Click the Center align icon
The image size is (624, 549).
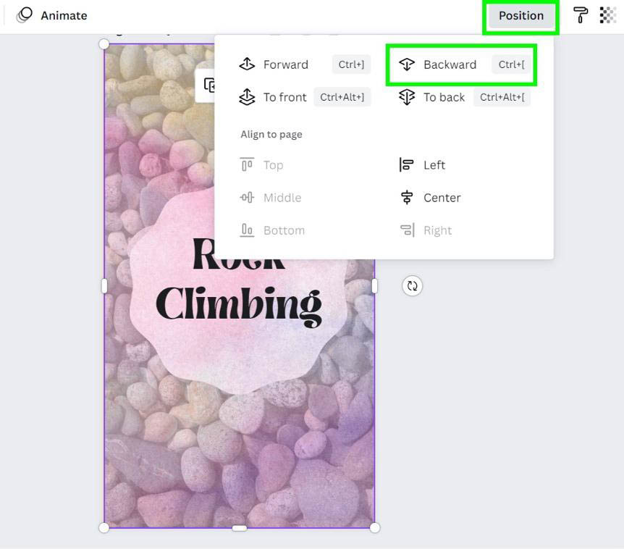pyautogui.click(x=407, y=198)
